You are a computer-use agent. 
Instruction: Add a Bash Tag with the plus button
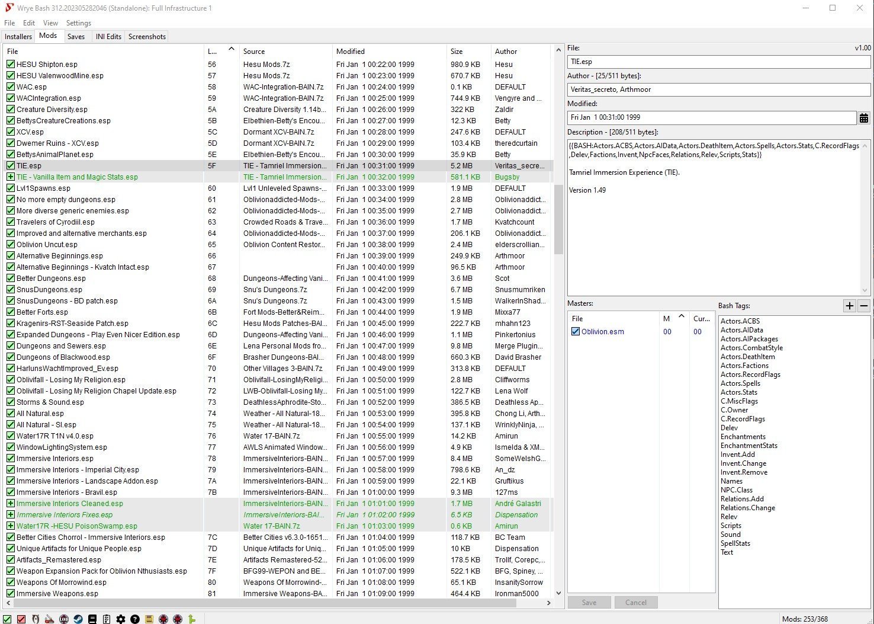click(x=849, y=306)
